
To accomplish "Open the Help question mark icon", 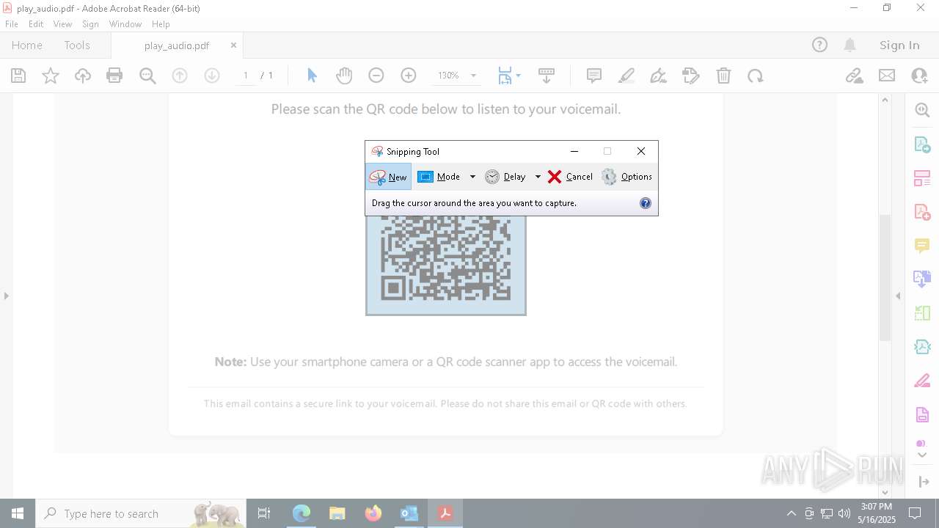I will [x=819, y=45].
